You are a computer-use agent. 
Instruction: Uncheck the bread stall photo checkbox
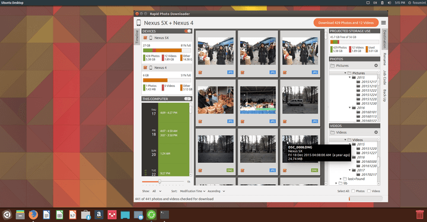(x=200, y=121)
